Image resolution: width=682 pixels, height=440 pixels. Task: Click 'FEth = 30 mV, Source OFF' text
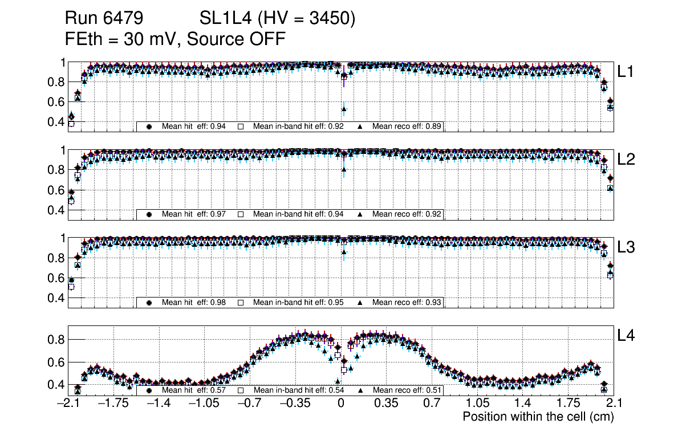[x=175, y=39]
